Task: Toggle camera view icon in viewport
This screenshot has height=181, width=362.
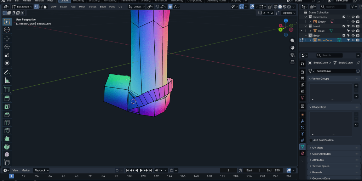Action: click(292, 55)
